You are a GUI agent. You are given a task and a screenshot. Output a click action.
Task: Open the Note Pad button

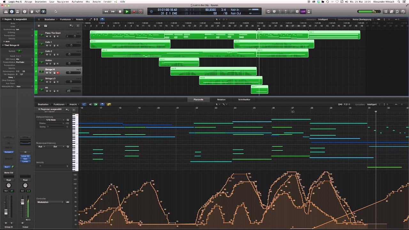391,11
